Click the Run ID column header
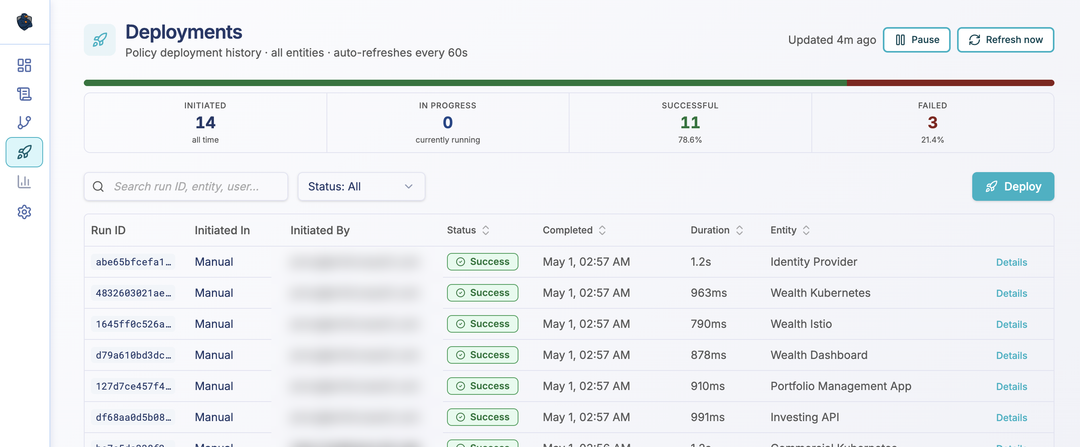 pyautogui.click(x=108, y=230)
